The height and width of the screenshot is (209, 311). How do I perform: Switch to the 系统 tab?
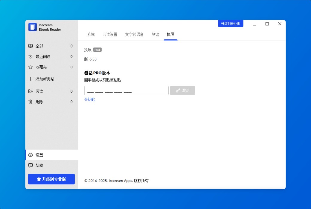click(x=91, y=34)
